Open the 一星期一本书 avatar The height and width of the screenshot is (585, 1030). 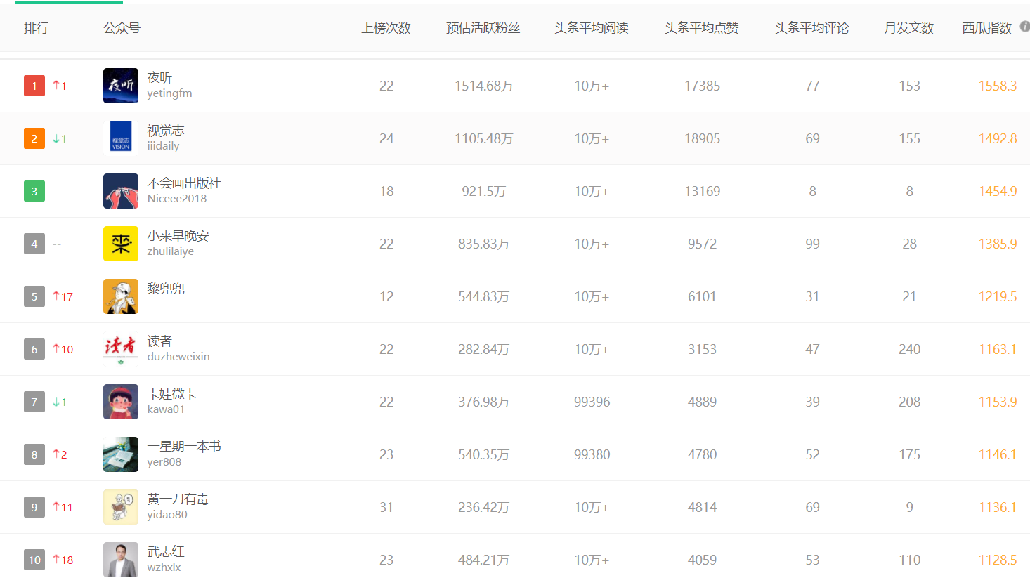[121, 454]
